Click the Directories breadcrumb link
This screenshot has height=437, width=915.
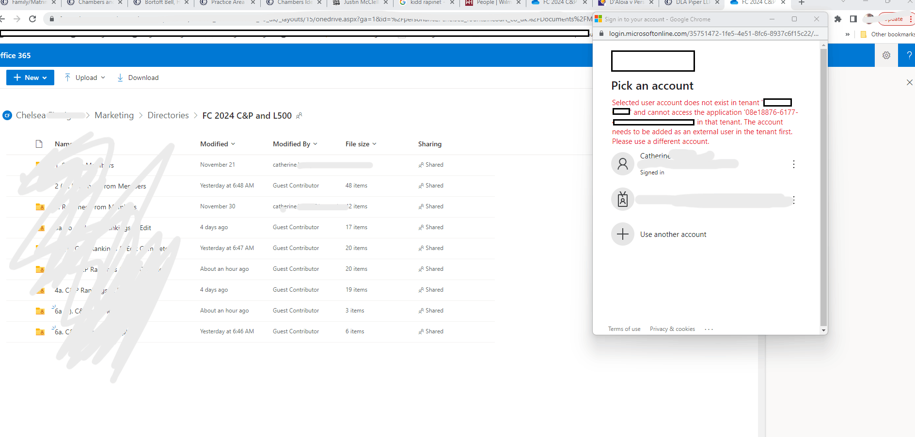click(x=168, y=115)
